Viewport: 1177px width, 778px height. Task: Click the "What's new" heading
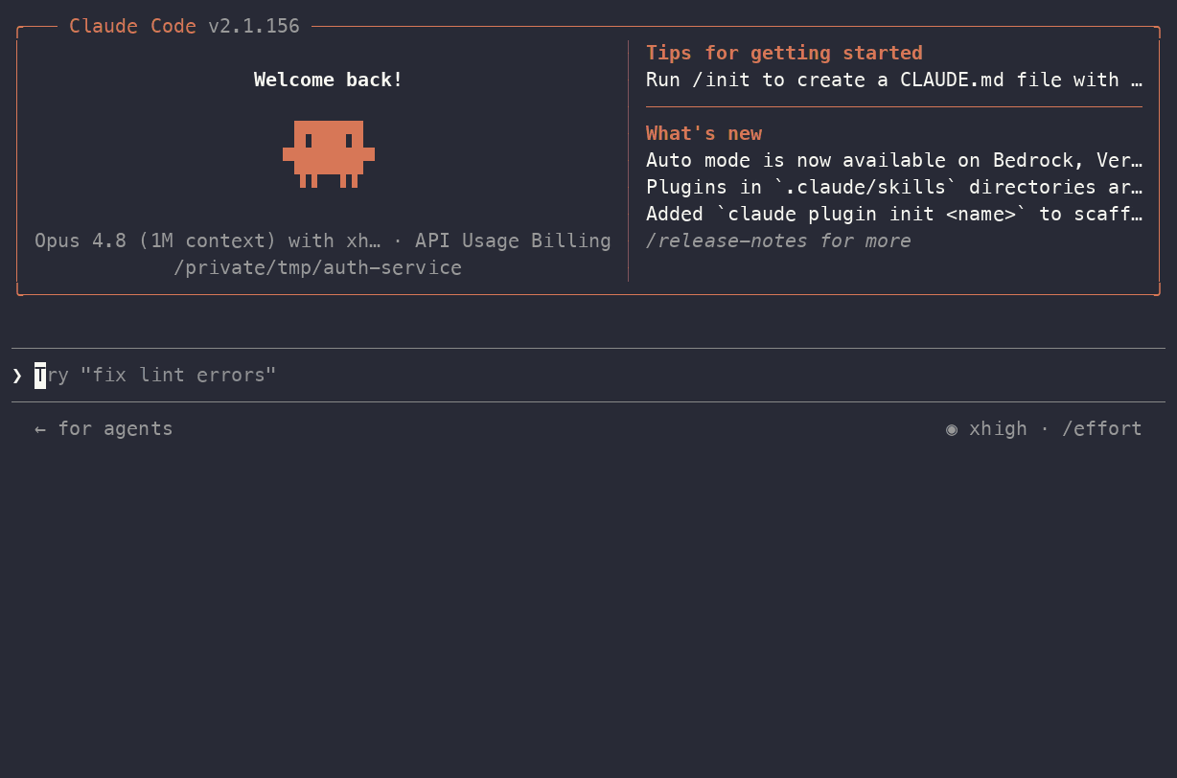(704, 133)
